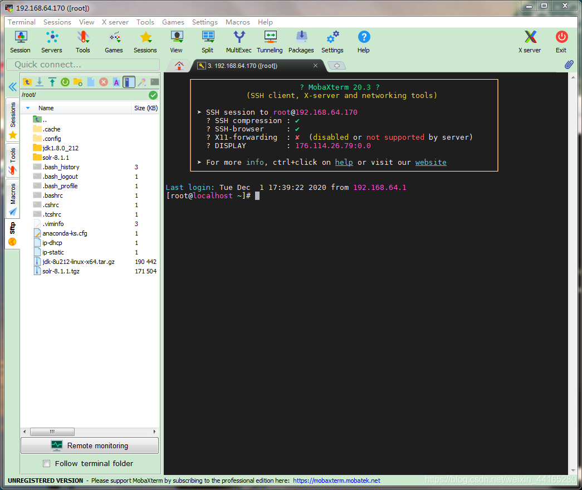This screenshot has width=582, height=490.
Task: Click the red Exit power icon
Action: tap(561, 42)
